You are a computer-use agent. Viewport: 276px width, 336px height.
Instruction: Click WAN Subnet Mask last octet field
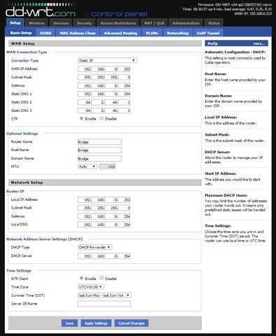(125, 77)
